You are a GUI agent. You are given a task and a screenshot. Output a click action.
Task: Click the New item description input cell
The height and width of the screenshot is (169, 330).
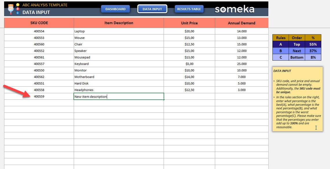119,96
